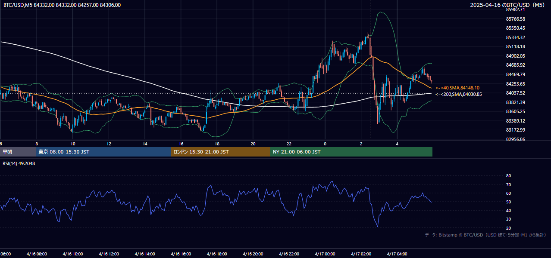Screen dimensions: 551x258
Task: Click the price axis value 83389.12
Action: click(x=516, y=121)
